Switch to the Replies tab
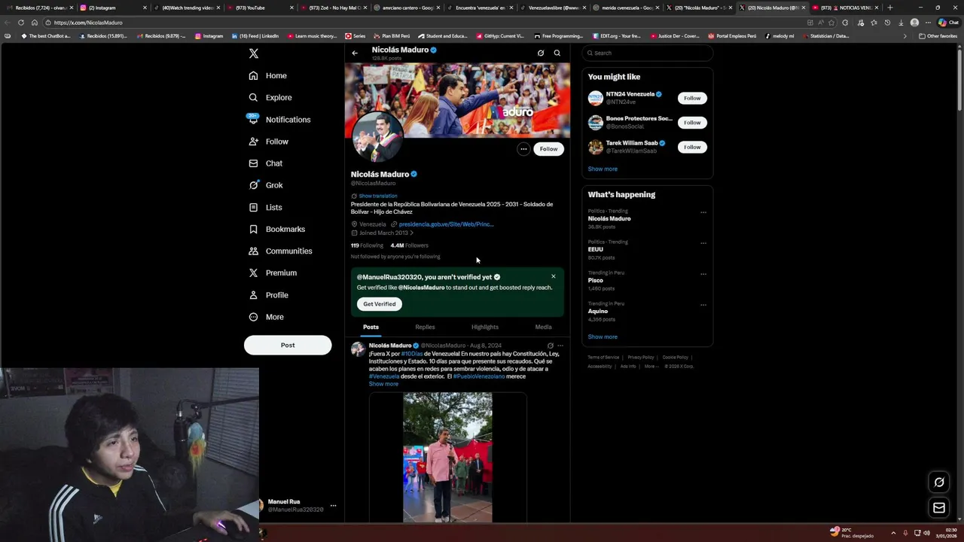964x542 pixels. point(425,327)
